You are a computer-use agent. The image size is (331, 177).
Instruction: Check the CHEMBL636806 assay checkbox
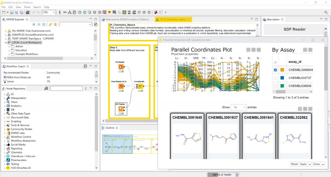tap(275, 86)
